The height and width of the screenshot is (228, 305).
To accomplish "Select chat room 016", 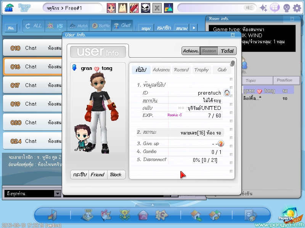I will [x=33, y=66].
